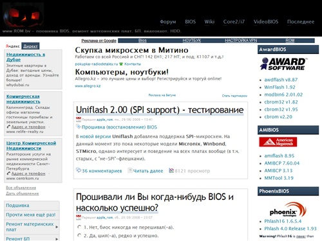Click the American Megatrends logo
Image resolution: width=322 pixels, height=241 pixels.
point(278,142)
